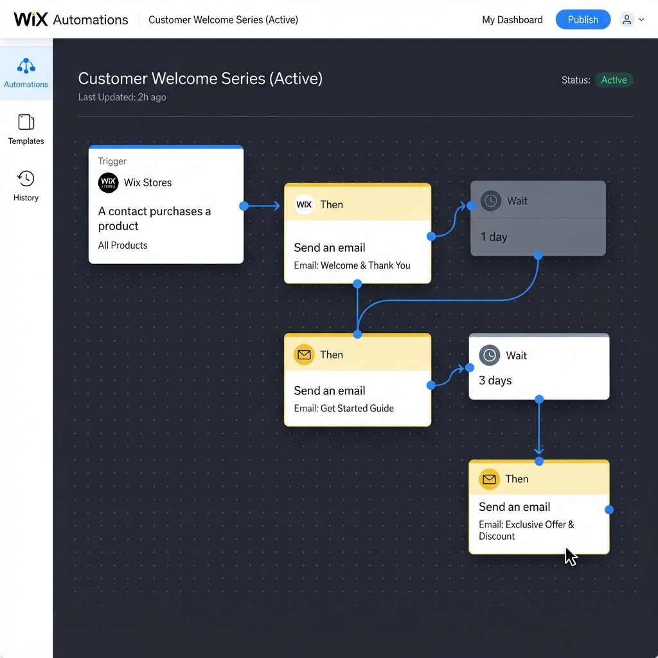Click the Active status badge

[x=614, y=80]
